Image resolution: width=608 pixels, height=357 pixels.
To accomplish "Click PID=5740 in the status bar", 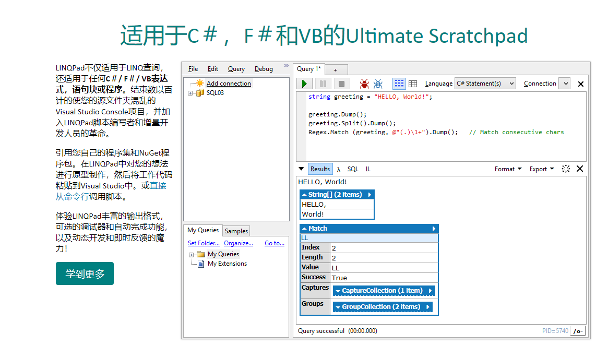I will click(555, 330).
